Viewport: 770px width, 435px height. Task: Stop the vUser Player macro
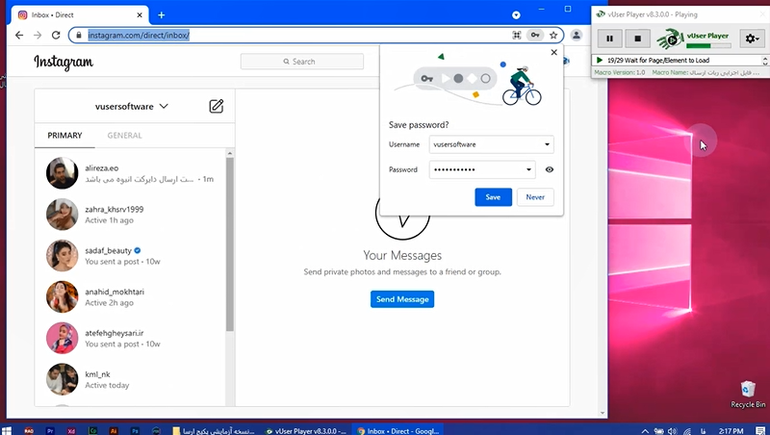(x=637, y=38)
